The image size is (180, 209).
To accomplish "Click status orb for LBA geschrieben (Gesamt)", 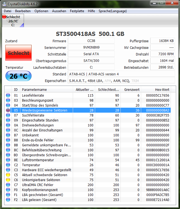I will (x=8, y=195).
